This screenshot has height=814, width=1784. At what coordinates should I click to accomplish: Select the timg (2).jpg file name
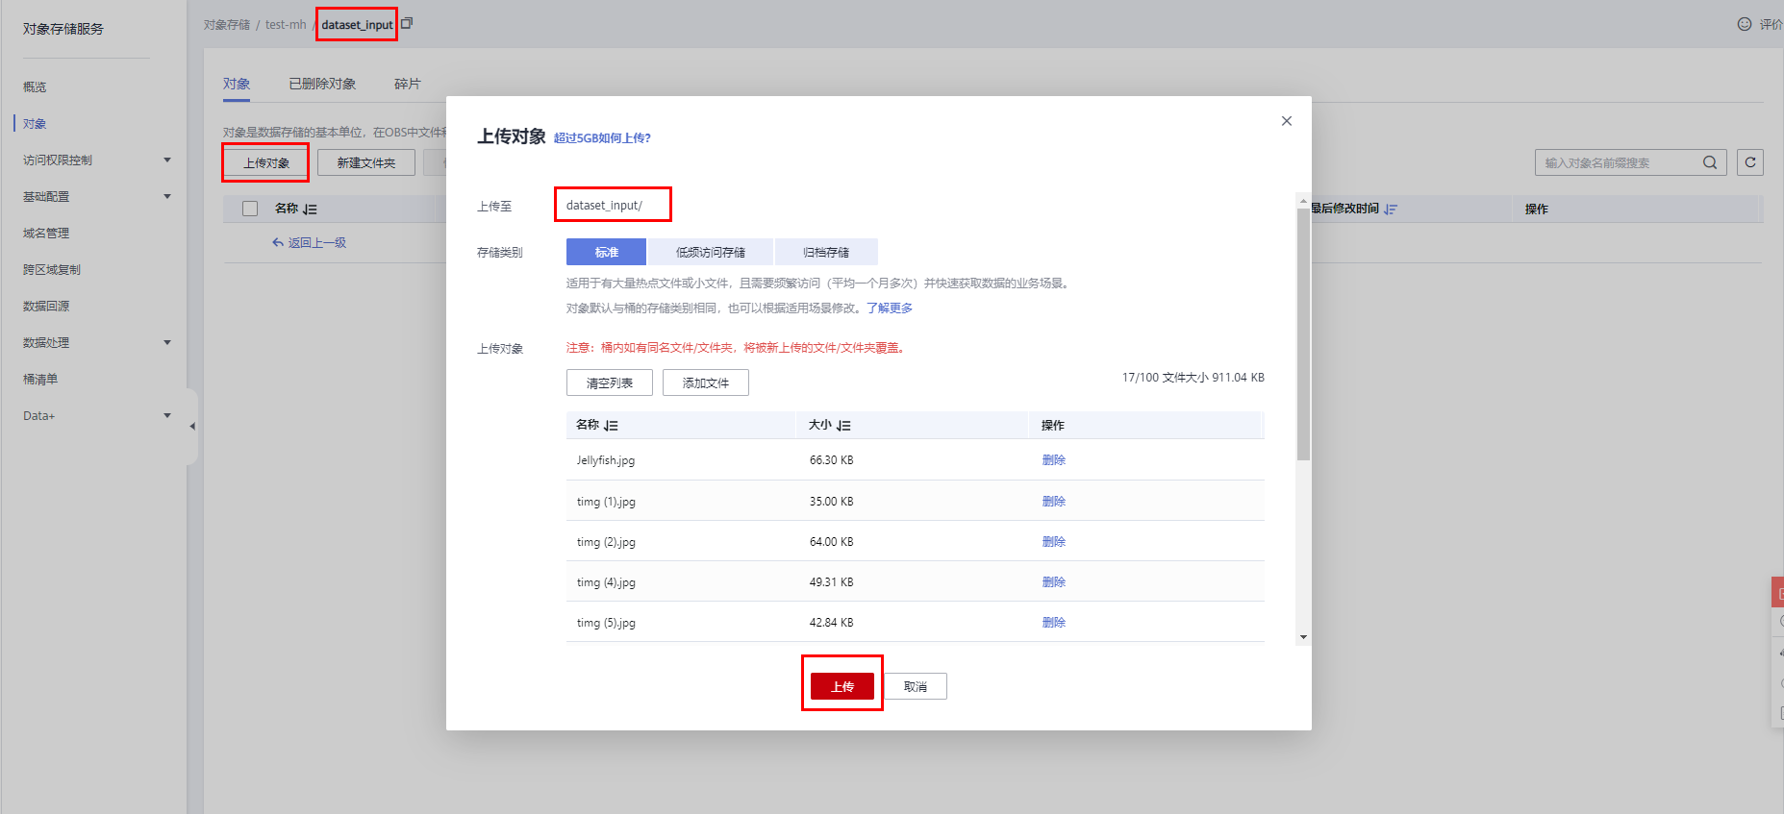pos(606,542)
